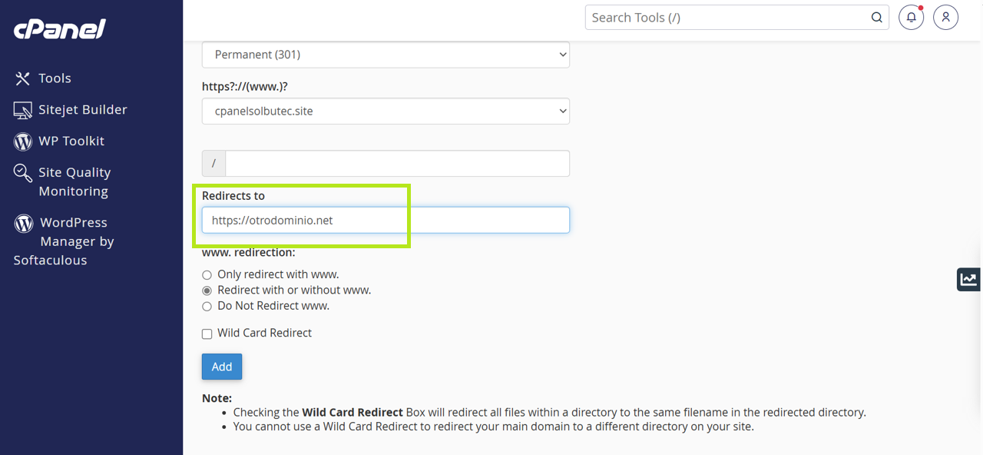Image resolution: width=983 pixels, height=455 pixels.
Task: Click the WP Toolkit WordPress icon
Action: point(22,141)
